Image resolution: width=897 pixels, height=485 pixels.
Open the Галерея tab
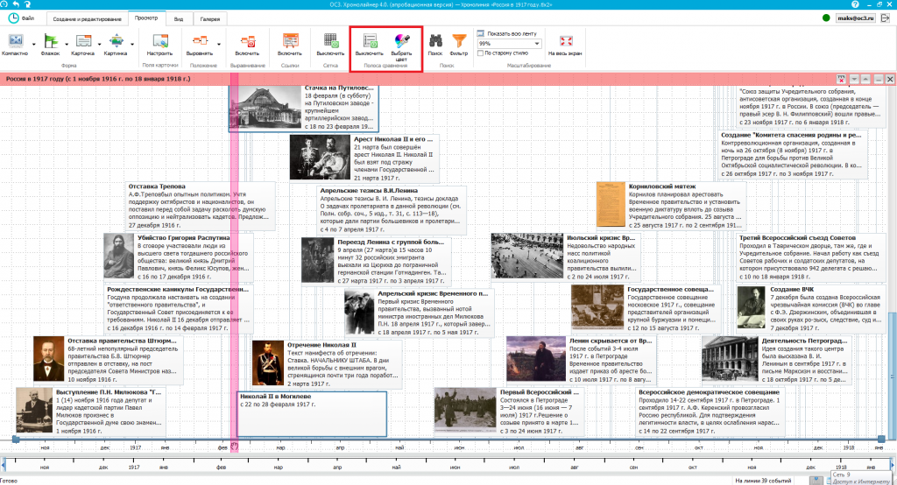(x=210, y=19)
